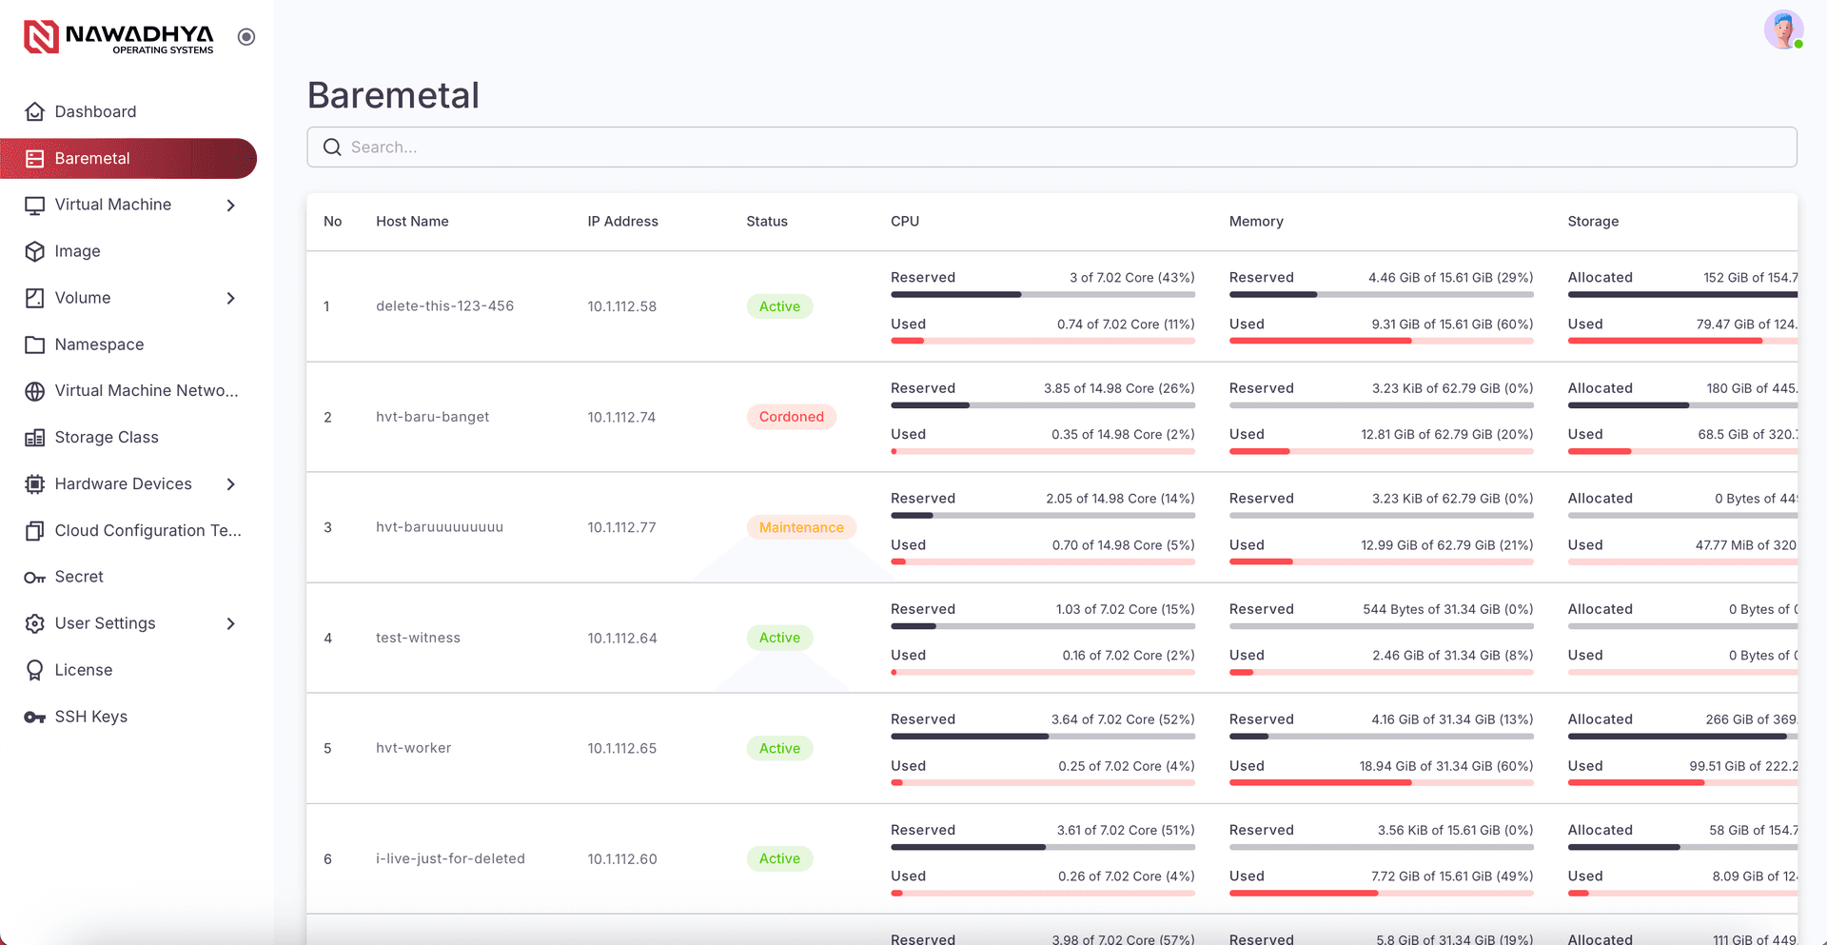Click value 3 of 7.02 Core (43%)
1827x945 pixels.
pyautogui.click(x=1131, y=277)
